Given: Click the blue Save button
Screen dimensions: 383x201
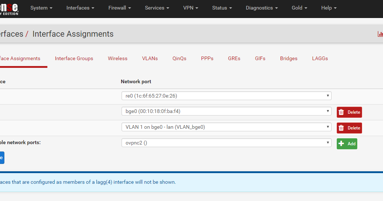Looking at the screenshot, I should 2,158.
